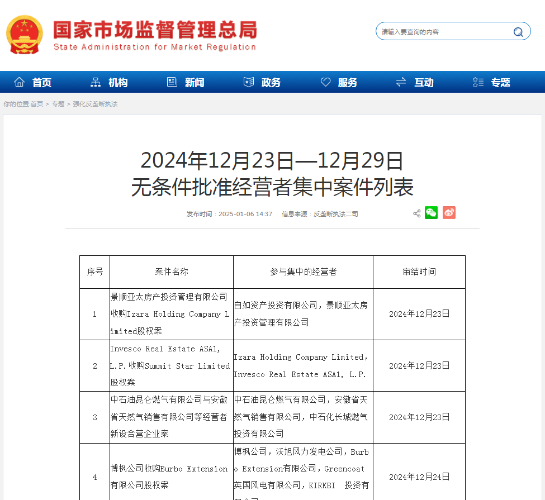This screenshot has height=500, width=545.
Task: Click the organization icon beside 机构
Action: click(96, 82)
